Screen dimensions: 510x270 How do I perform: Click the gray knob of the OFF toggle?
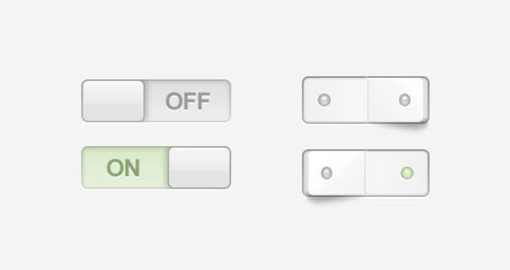pos(113,100)
